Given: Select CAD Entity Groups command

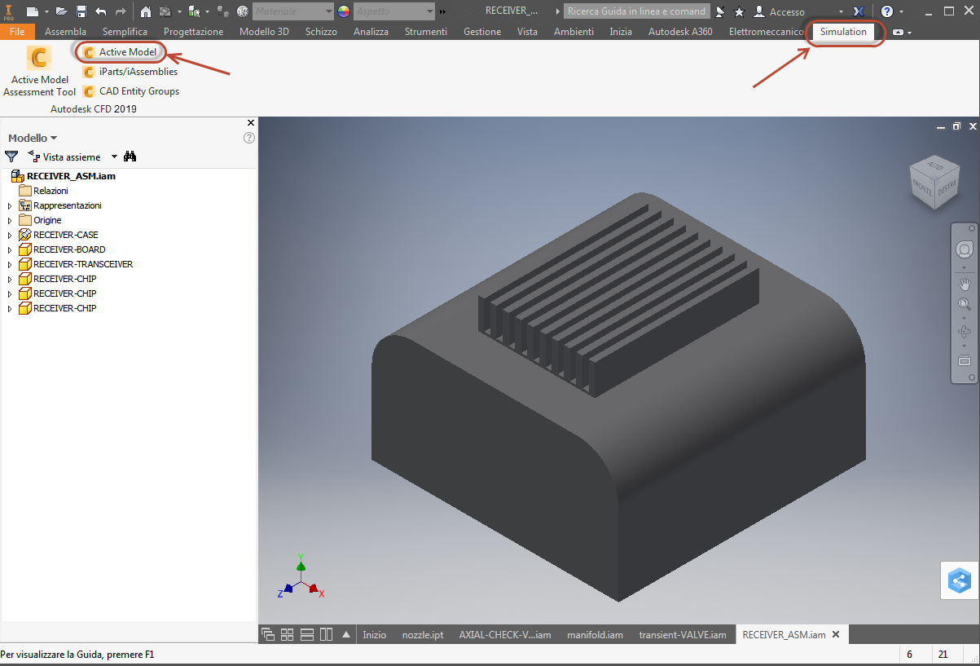Looking at the screenshot, I should click(x=131, y=91).
